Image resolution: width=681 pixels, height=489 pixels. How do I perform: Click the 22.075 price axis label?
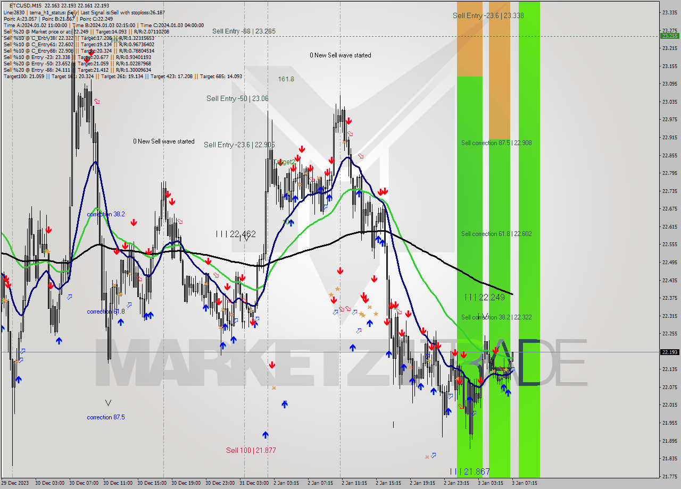point(669,387)
